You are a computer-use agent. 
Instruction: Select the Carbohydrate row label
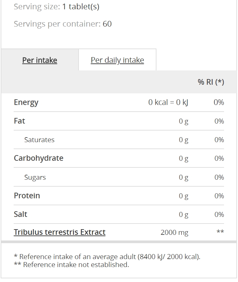pyautogui.click(x=39, y=158)
